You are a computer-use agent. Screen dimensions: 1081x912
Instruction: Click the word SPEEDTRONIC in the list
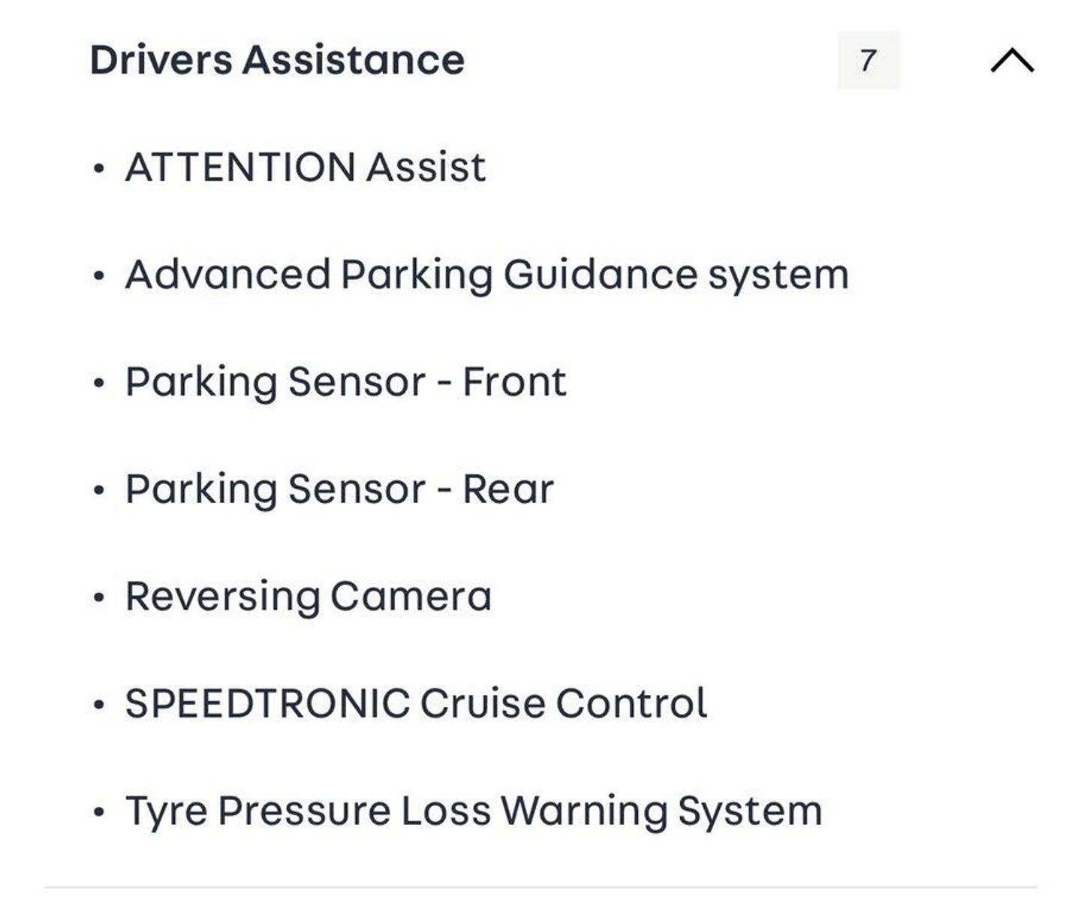pos(267,703)
